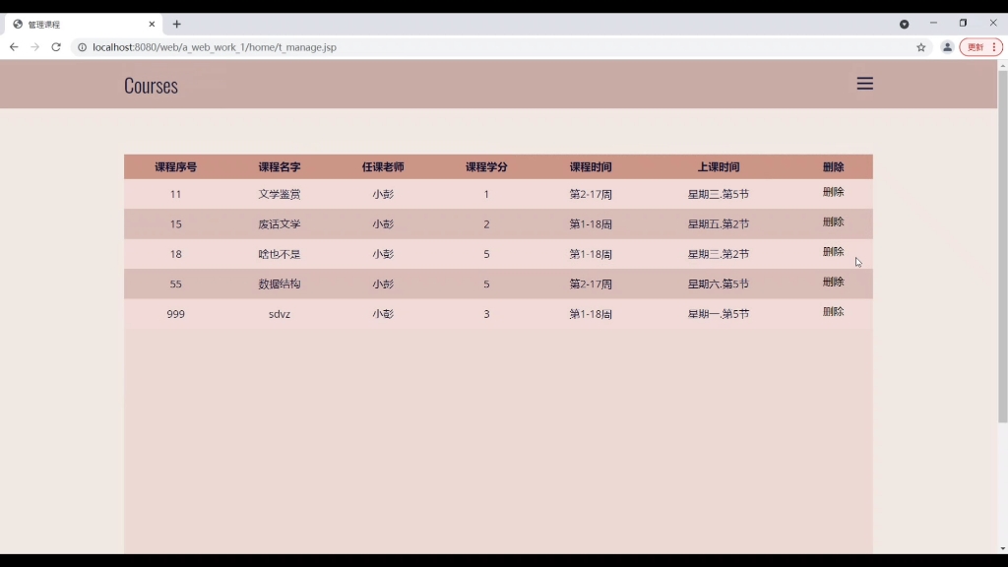Delete the 废话文学 course entry
This screenshot has width=1008, height=567.
833,223
